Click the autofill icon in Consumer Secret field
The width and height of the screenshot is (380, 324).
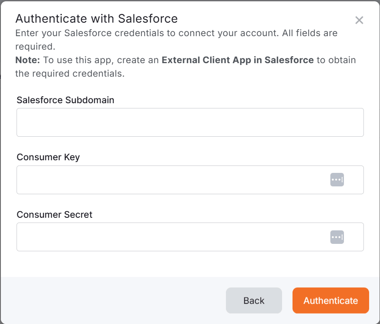coord(337,237)
